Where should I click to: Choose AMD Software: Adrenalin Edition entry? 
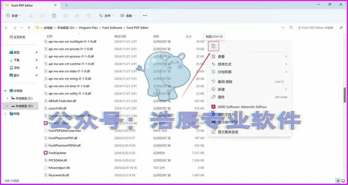(x=249, y=107)
